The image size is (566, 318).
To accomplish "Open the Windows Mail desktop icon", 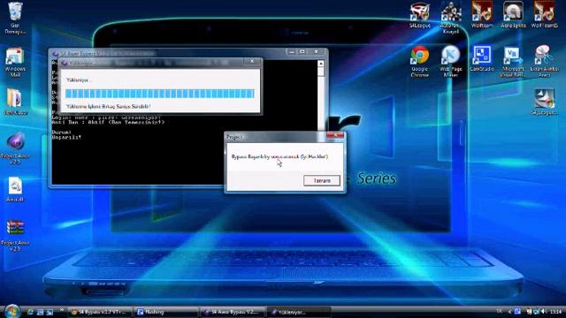I will (x=15, y=62).
